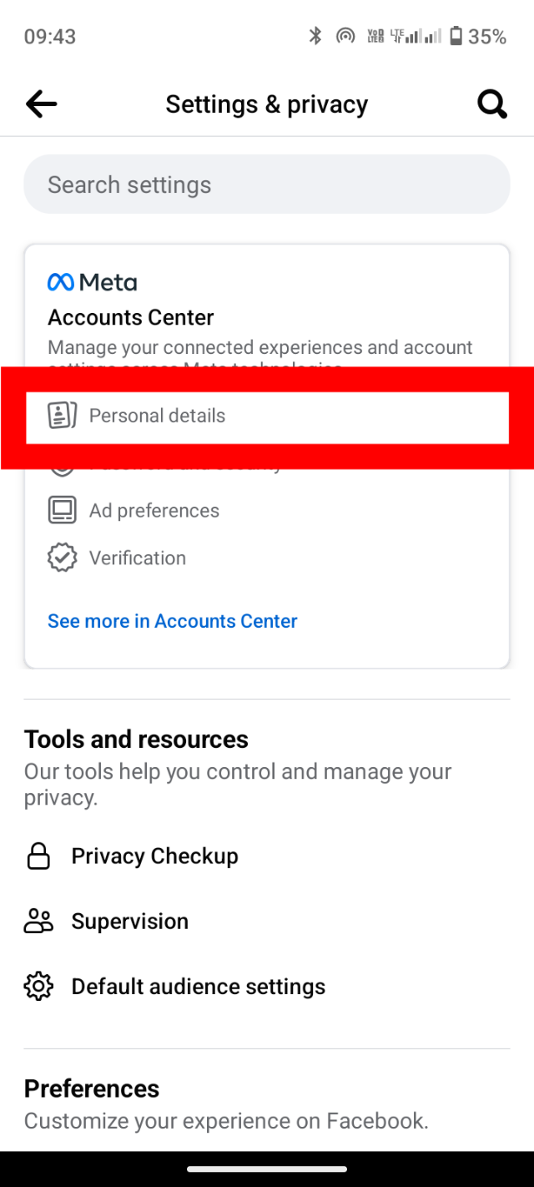Focus the Search settings field
The width and height of the screenshot is (534, 1187).
(266, 184)
